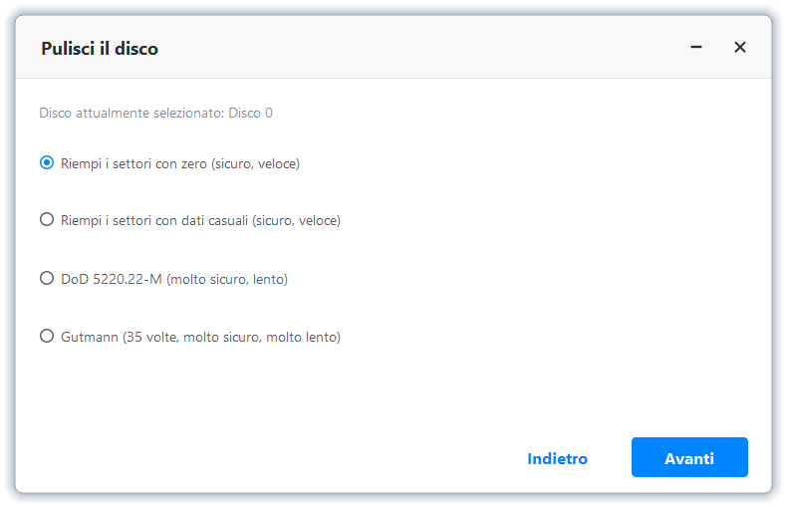Enable the Gutmann 35-pass radio button

(47, 337)
